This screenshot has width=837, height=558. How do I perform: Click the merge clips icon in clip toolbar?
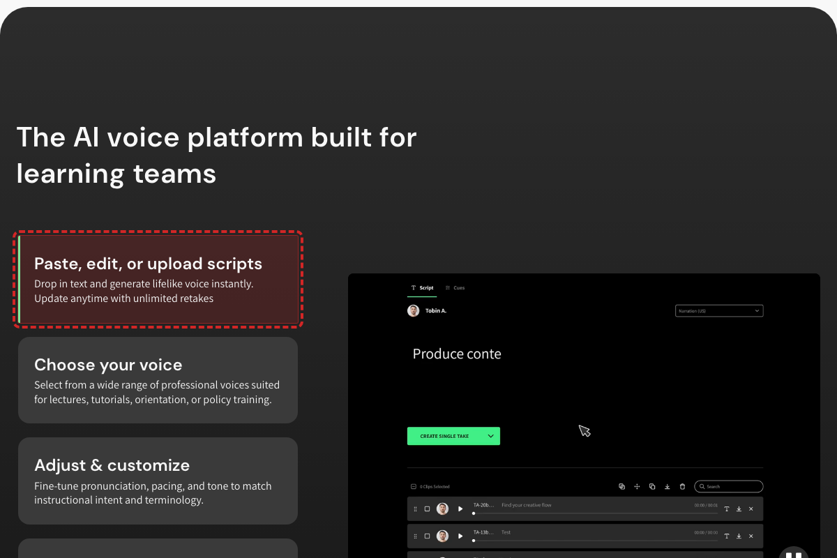[x=621, y=487]
